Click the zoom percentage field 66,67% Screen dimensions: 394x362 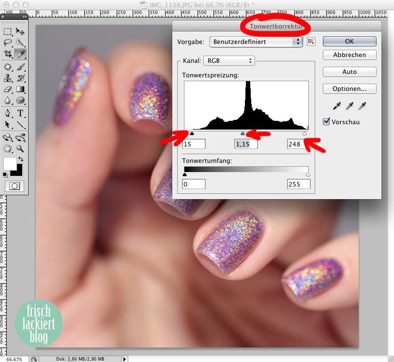pos(15,359)
